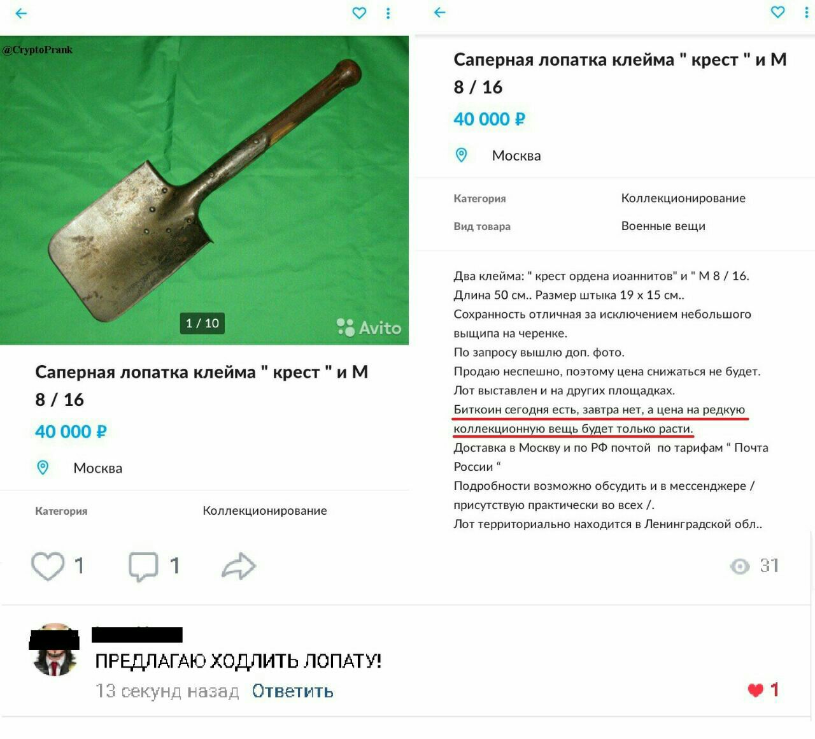The height and width of the screenshot is (739, 815).
Task: Tap the location pin in right panel
Action: click(461, 155)
